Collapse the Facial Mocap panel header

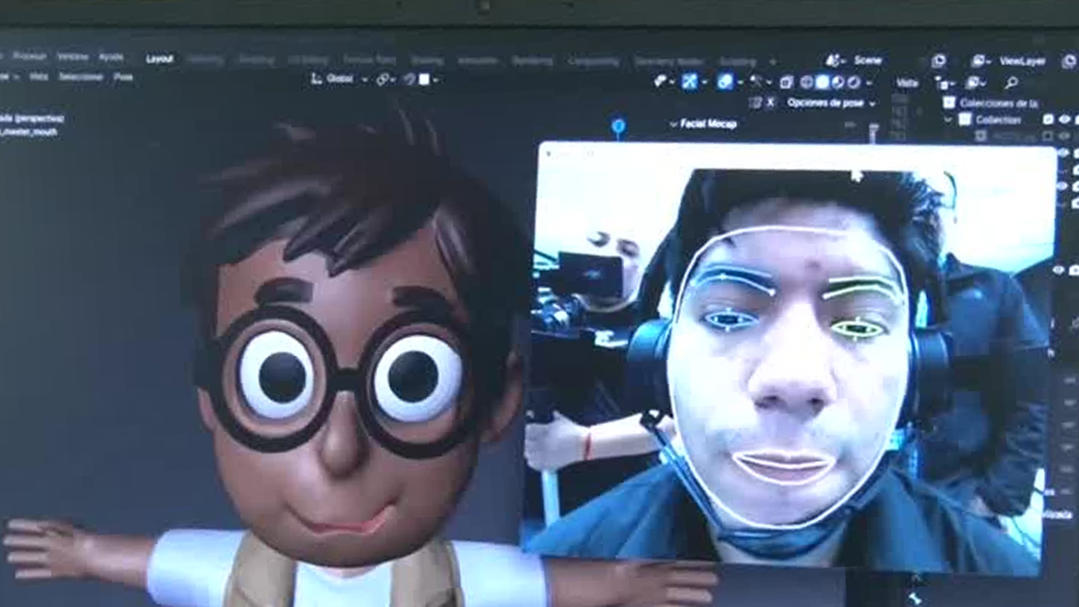click(x=673, y=123)
